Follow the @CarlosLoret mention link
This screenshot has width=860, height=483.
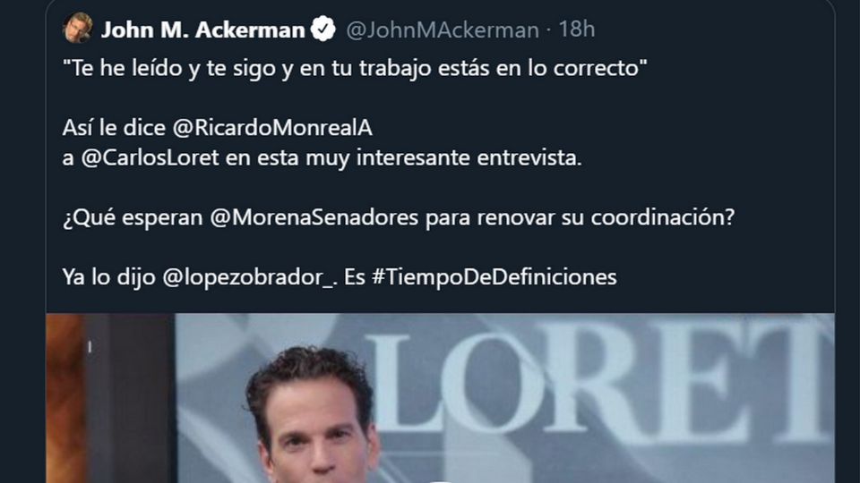(x=150, y=157)
